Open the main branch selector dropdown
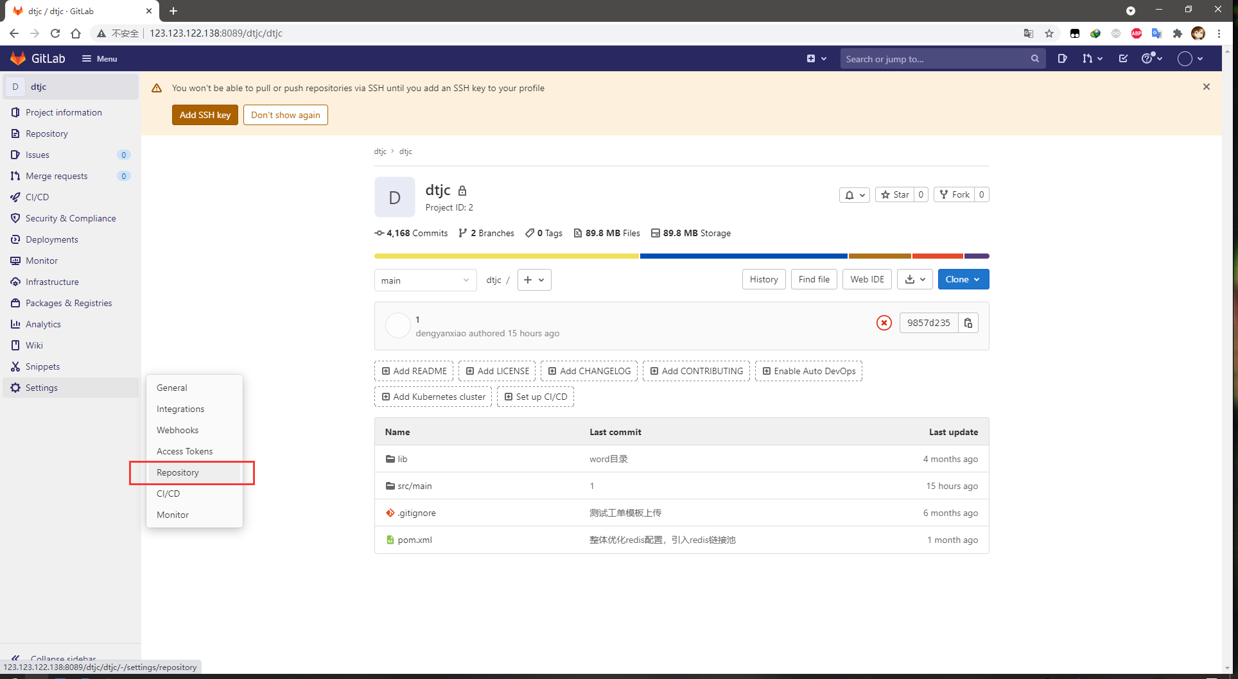Image resolution: width=1238 pixels, height=679 pixels. point(426,280)
